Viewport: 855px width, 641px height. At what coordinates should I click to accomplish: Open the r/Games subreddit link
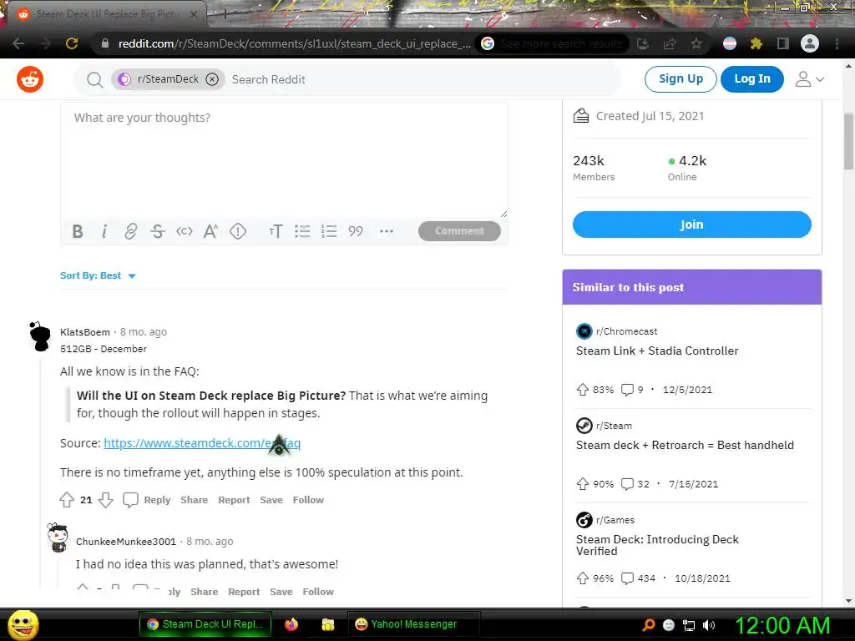615,520
